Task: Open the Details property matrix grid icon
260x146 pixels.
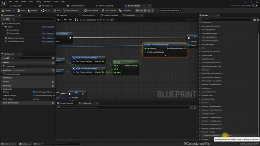Action: click(x=254, y=20)
